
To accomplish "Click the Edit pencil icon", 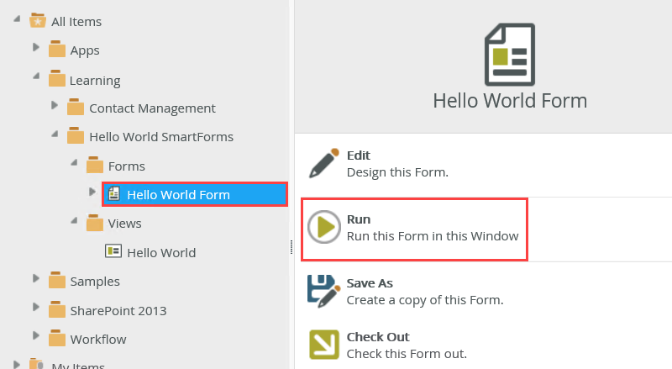I will coord(324,163).
